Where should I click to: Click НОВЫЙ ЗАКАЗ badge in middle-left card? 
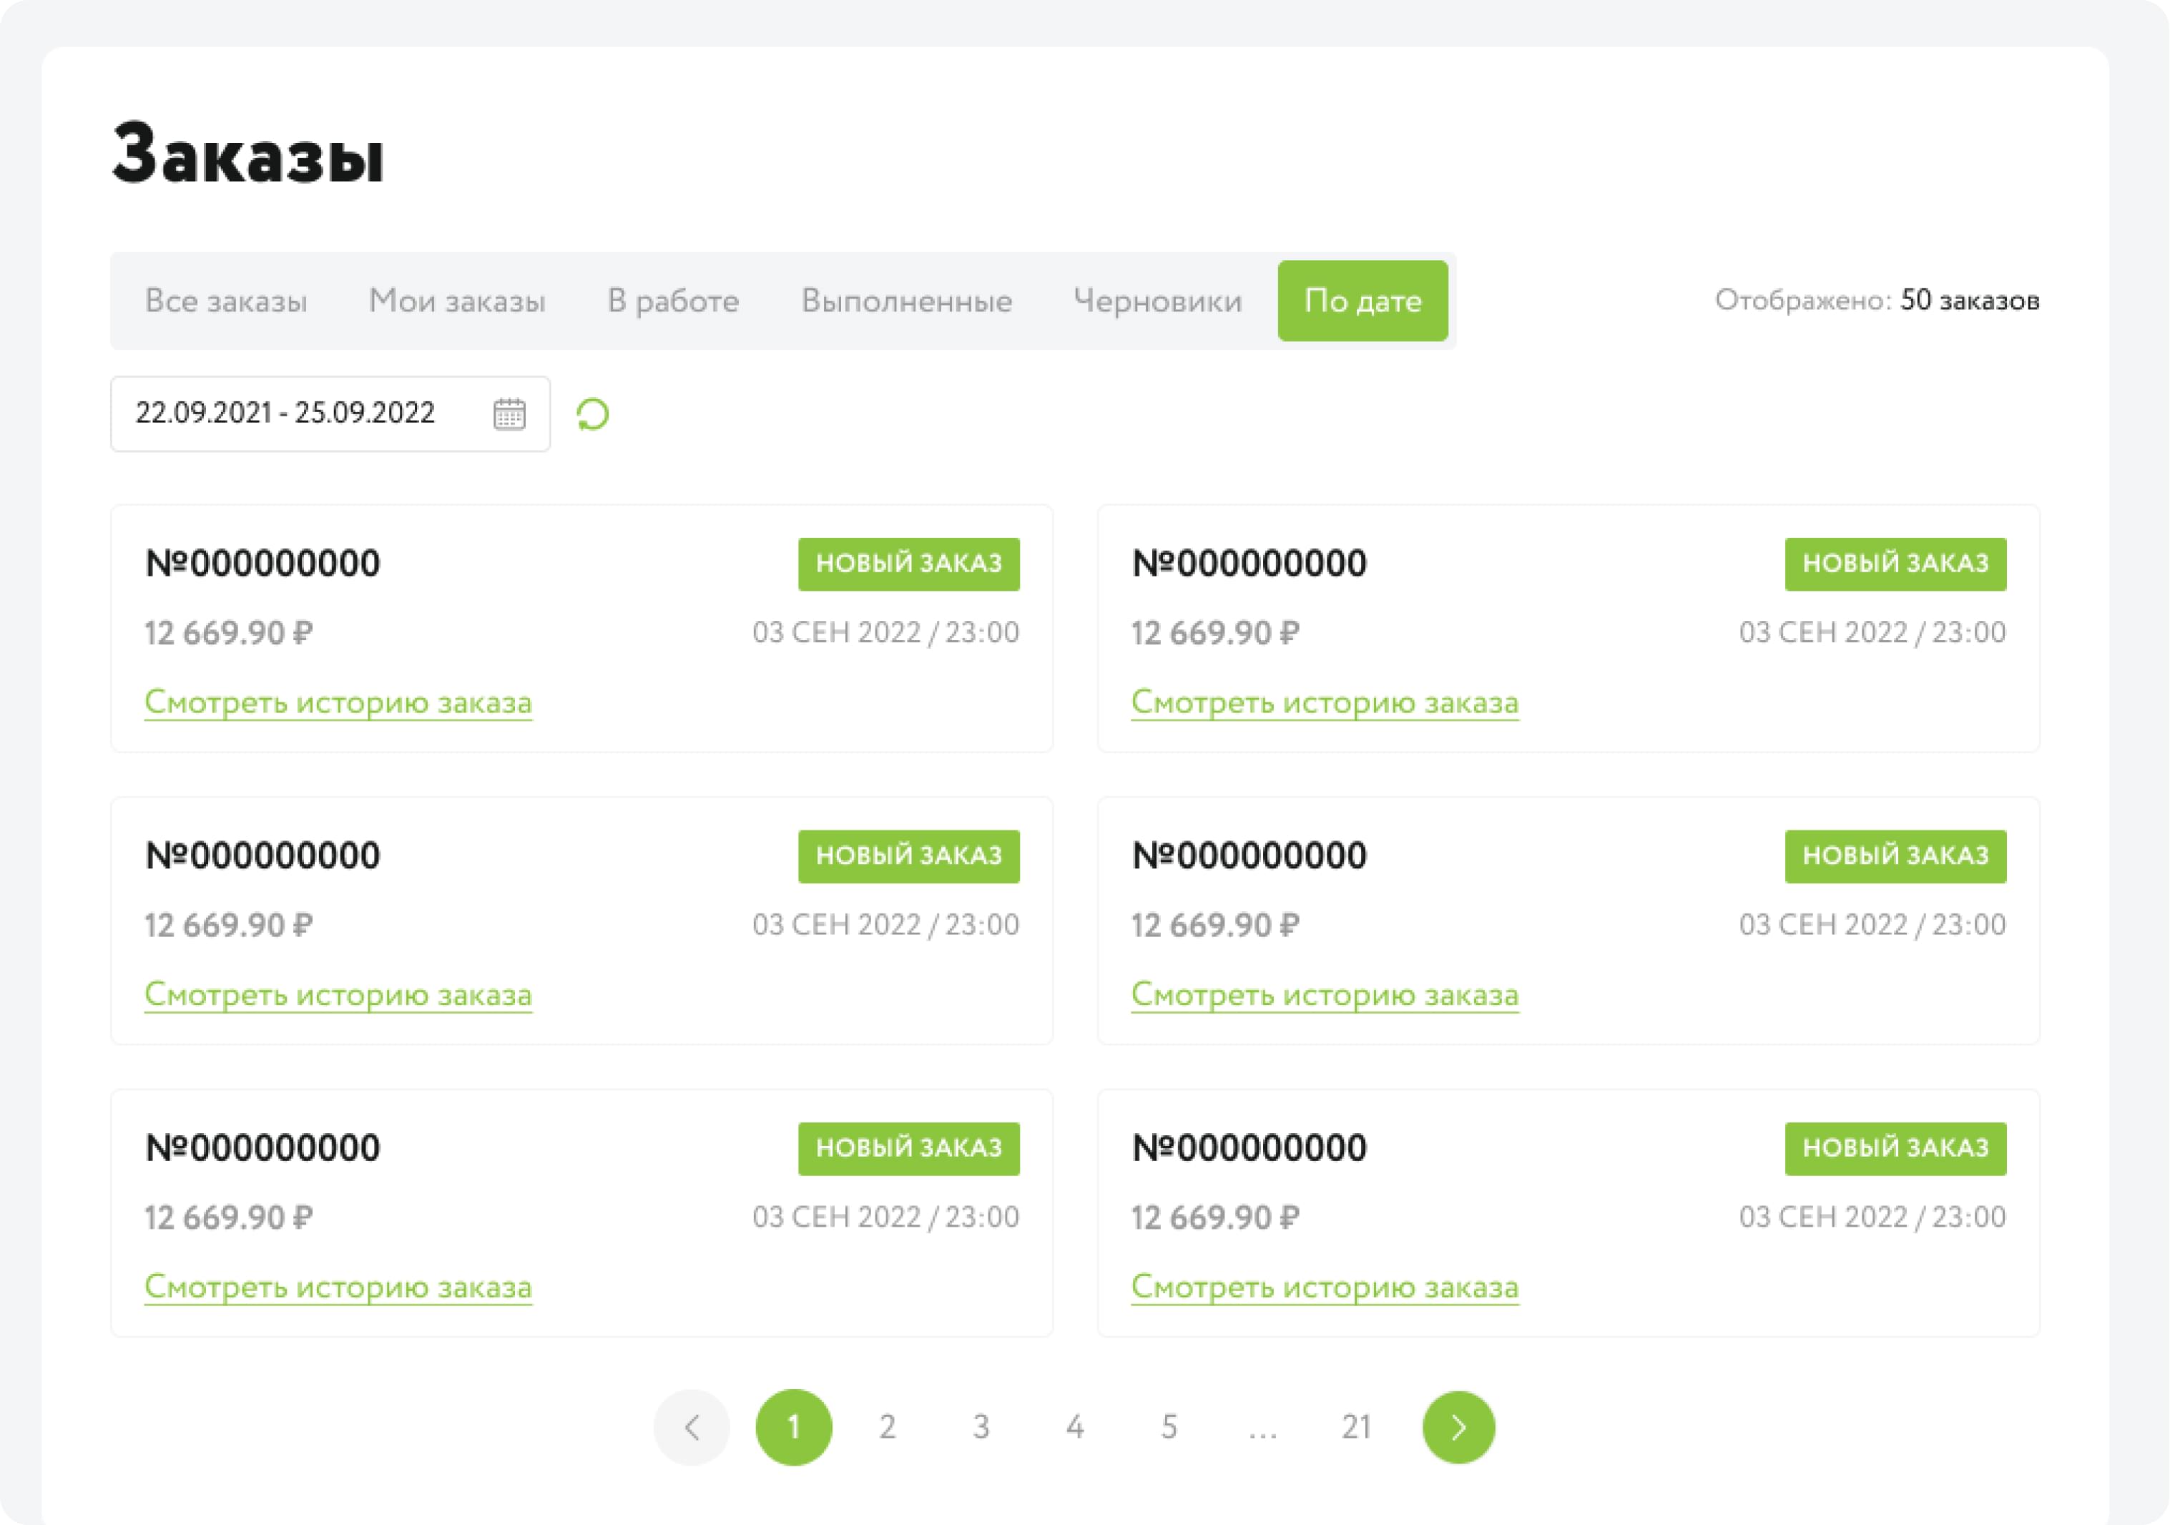click(x=908, y=855)
